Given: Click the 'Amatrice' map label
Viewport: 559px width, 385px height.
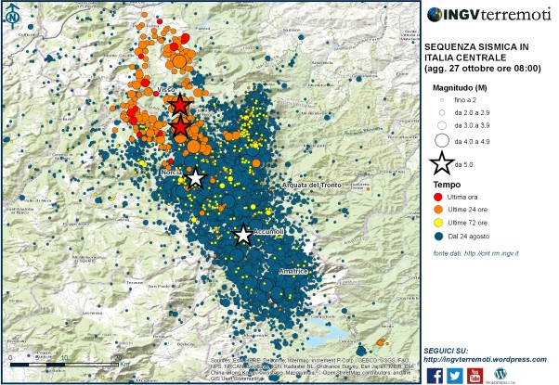Looking at the screenshot, I should tap(293, 272).
